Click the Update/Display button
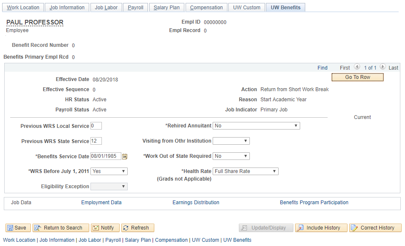Viewport: 405px width, 246px height. click(266, 228)
